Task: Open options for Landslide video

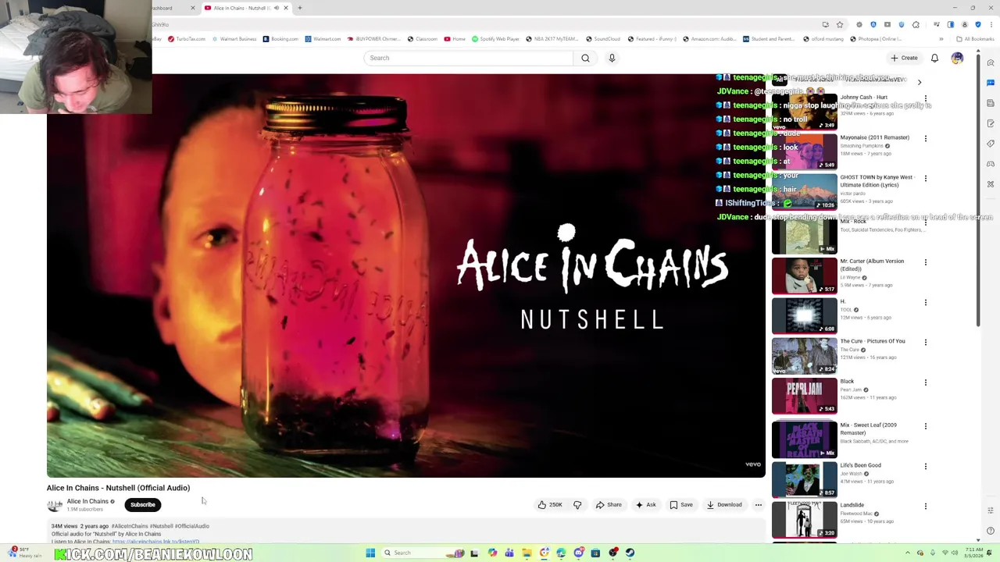Action: pyautogui.click(x=926, y=507)
